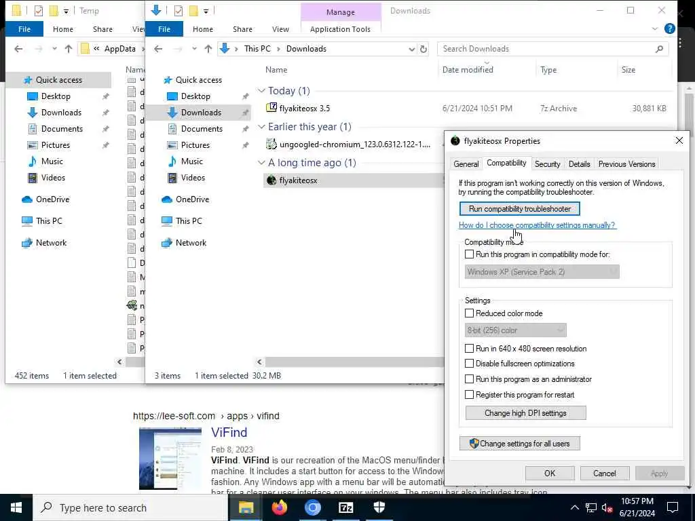Open help in Downloads window

click(670, 28)
